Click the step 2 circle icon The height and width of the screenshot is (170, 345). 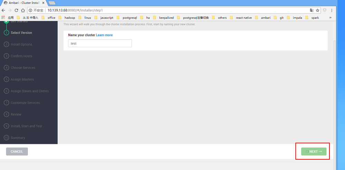(x=6, y=44)
